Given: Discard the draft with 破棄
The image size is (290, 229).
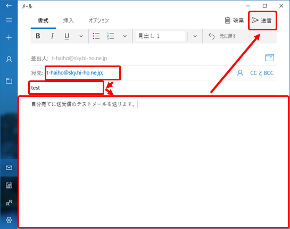Looking at the screenshot, I should tap(234, 20).
